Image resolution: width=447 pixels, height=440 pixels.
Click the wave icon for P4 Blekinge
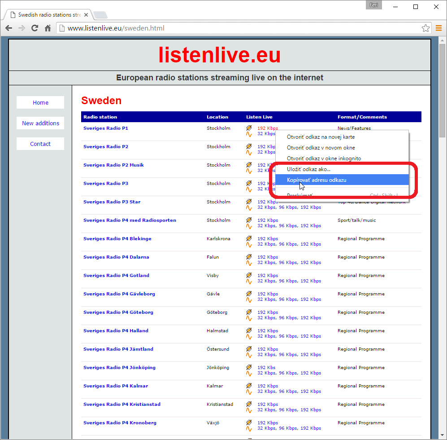click(x=249, y=245)
